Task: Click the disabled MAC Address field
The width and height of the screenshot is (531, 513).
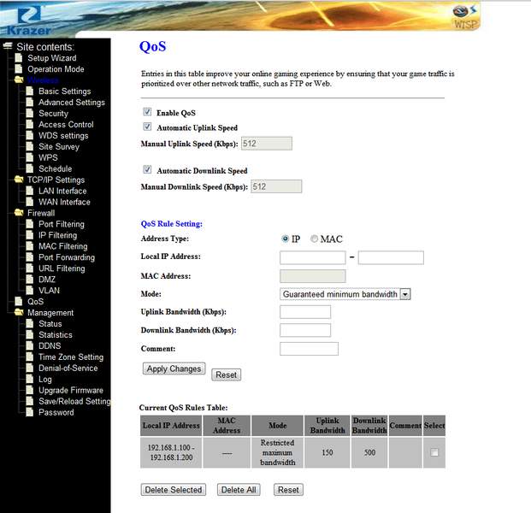Action: coord(313,275)
